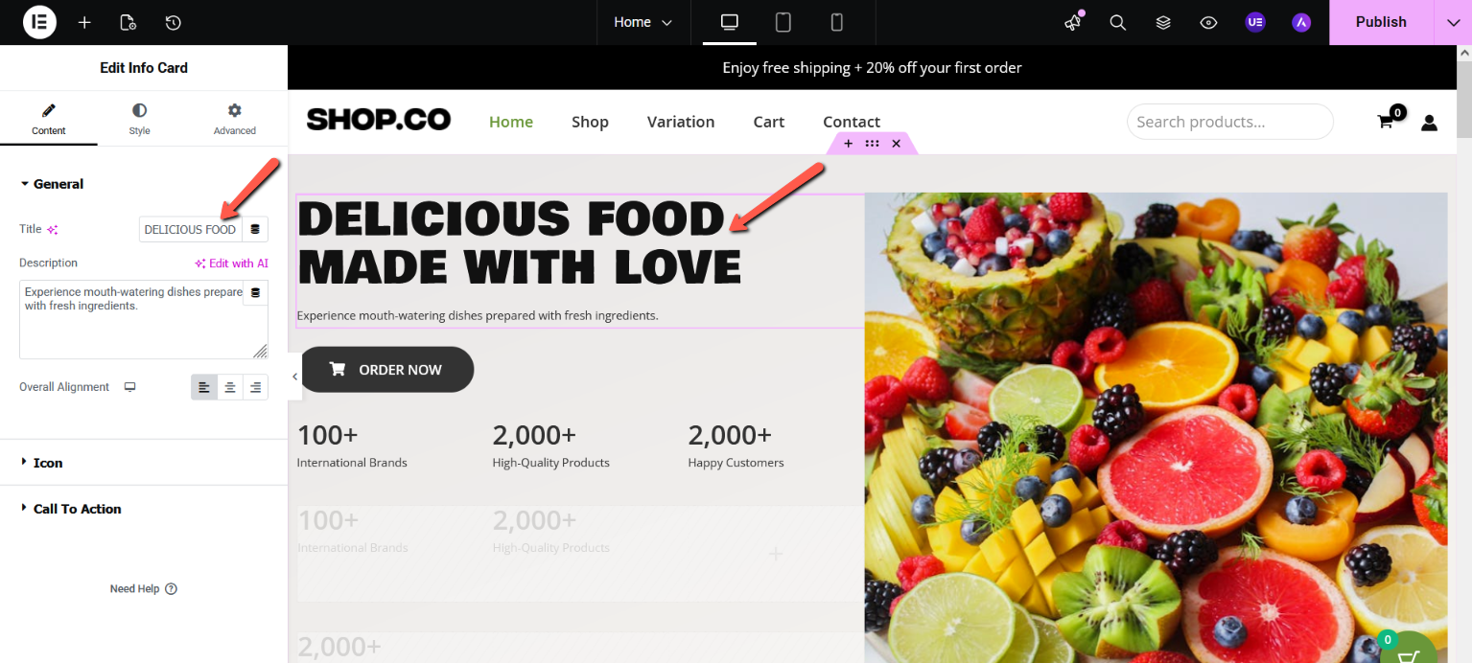This screenshot has width=1472, height=663.
Task: Click the add element plus icon
Action: tap(84, 22)
